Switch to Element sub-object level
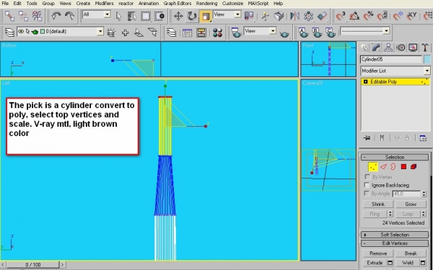This screenshot has width=433, height=270. [414, 167]
